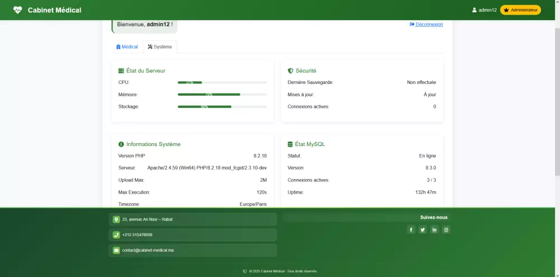The width and height of the screenshot is (560, 277).
Task: Click the envelope icon in footer
Action: pyautogui.click(x=116, y=250)
